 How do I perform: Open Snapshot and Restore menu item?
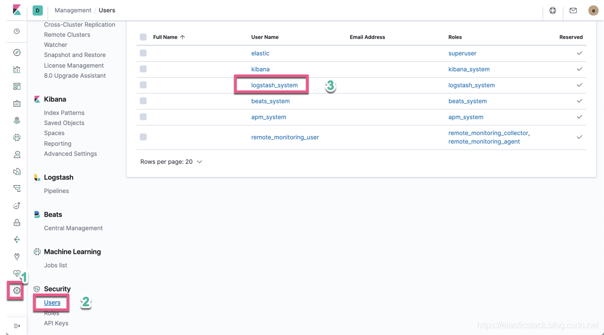(x=75, y=55)
